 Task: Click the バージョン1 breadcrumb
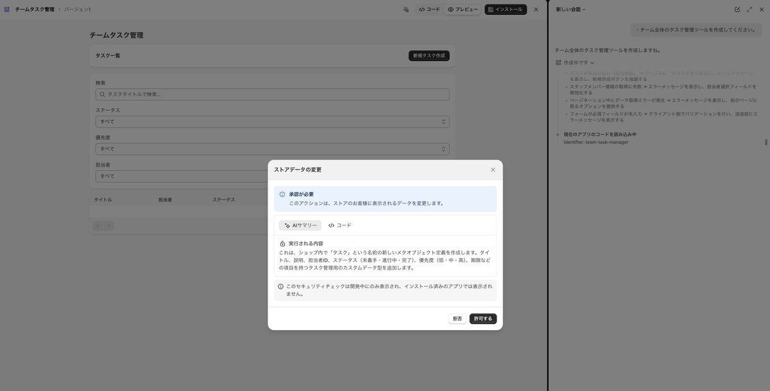(x=77, y=10)
